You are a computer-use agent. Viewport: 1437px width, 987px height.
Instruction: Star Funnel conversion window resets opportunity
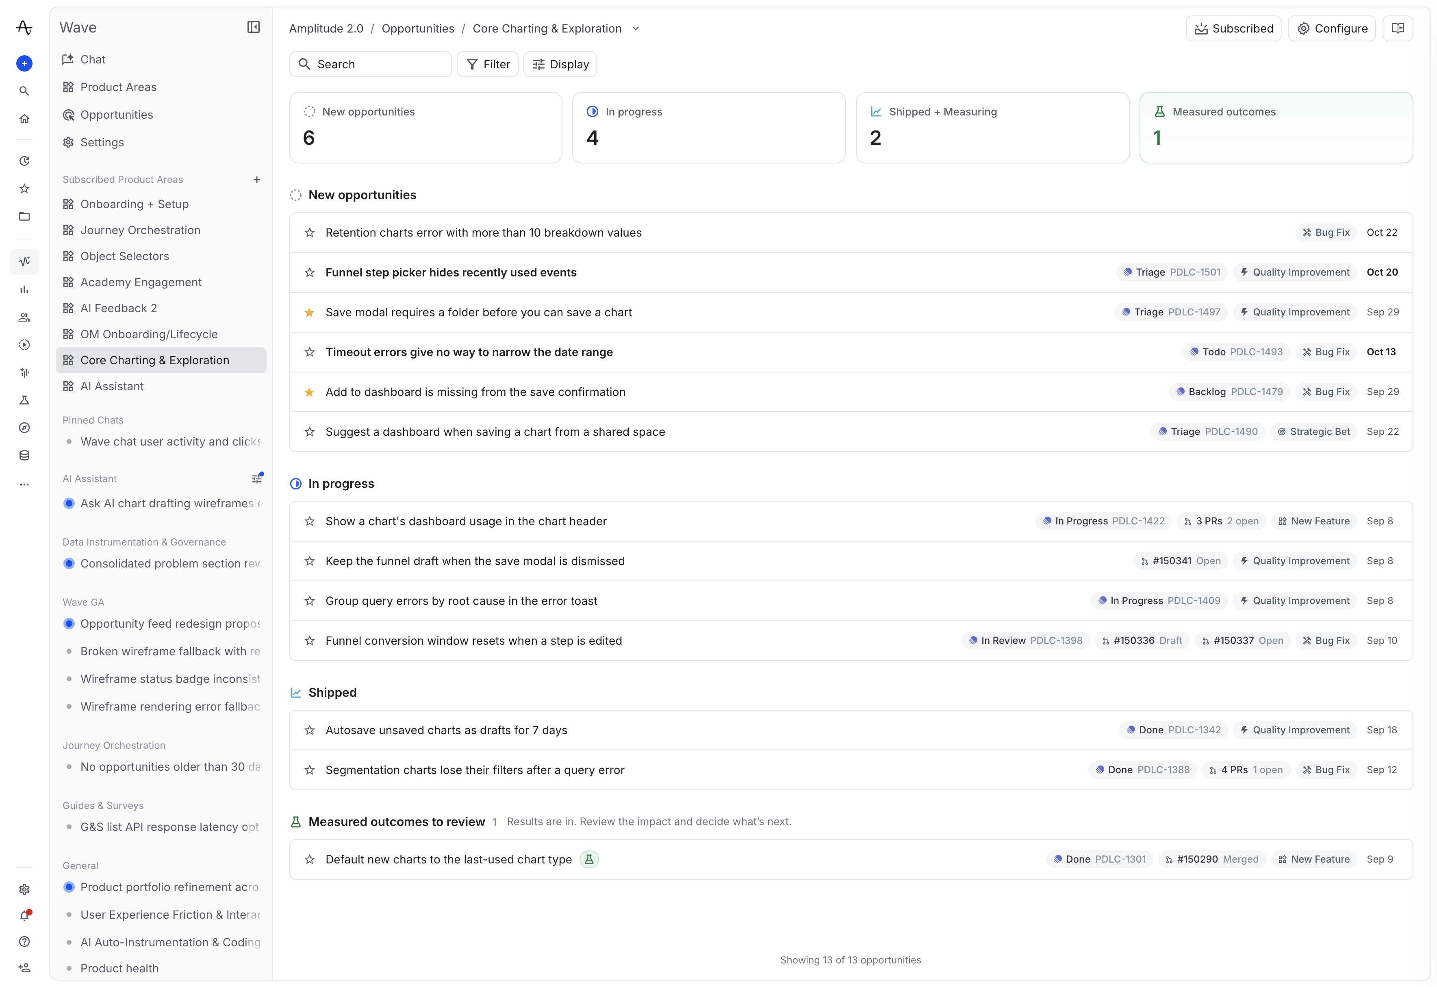coord(310,641)
